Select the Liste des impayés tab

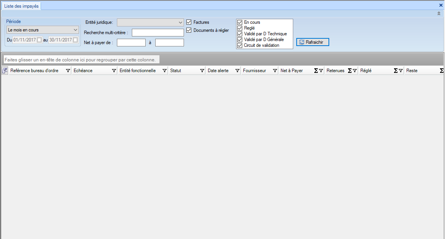21,6
